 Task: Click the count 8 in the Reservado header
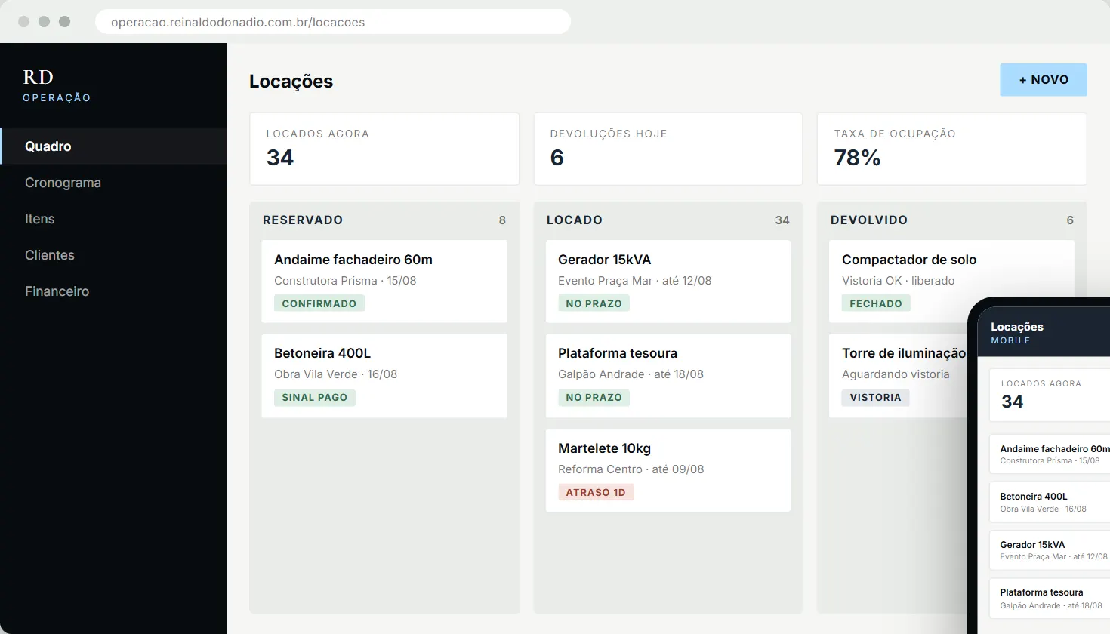[502, 220]
